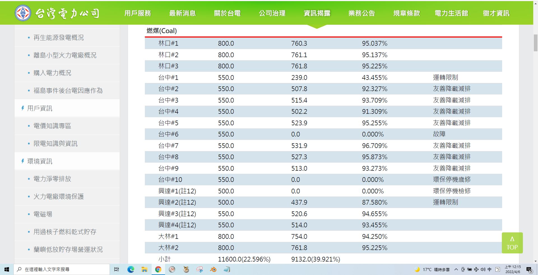Open the 徵才資訊 menu
The image size is (538, 275).
(x=496, y=13)
